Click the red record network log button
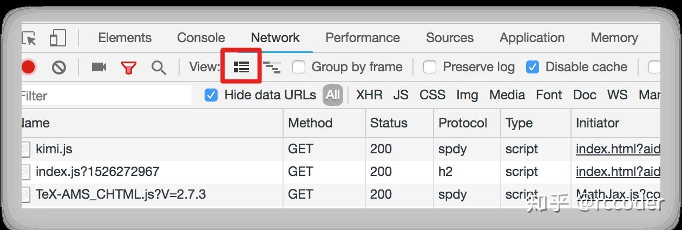682x230 pixels. (x=28, y=67)
